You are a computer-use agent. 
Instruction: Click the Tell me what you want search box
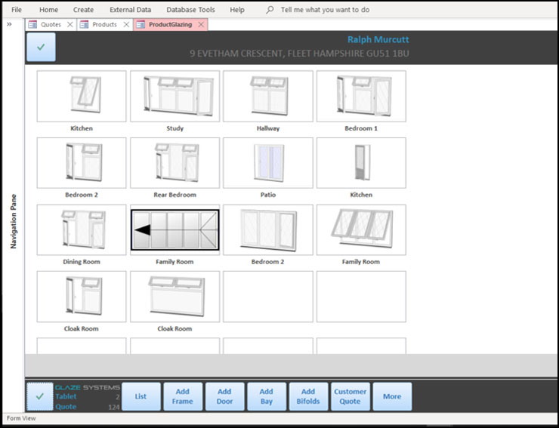325,10
